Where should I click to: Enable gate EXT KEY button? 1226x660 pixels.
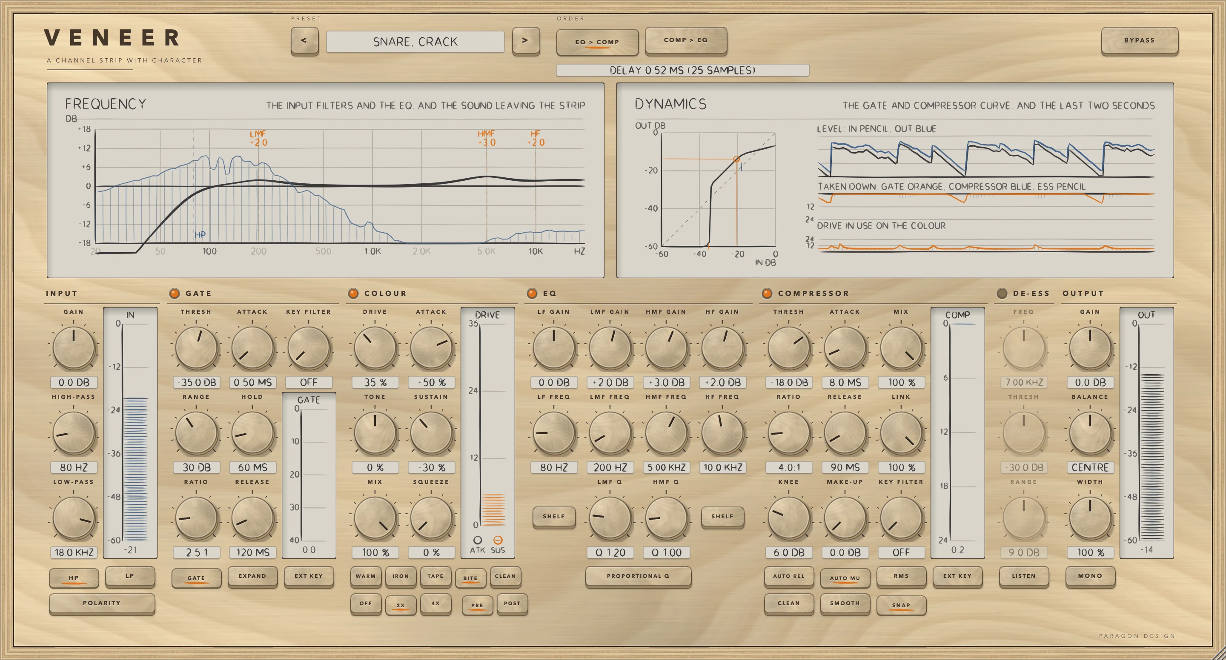click(308, 576)
